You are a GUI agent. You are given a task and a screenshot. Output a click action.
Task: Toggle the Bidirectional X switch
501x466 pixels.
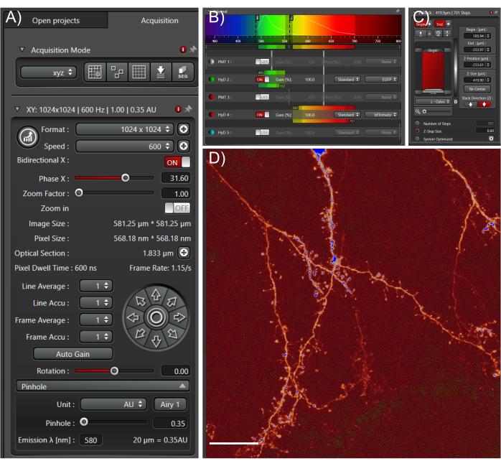177,162
